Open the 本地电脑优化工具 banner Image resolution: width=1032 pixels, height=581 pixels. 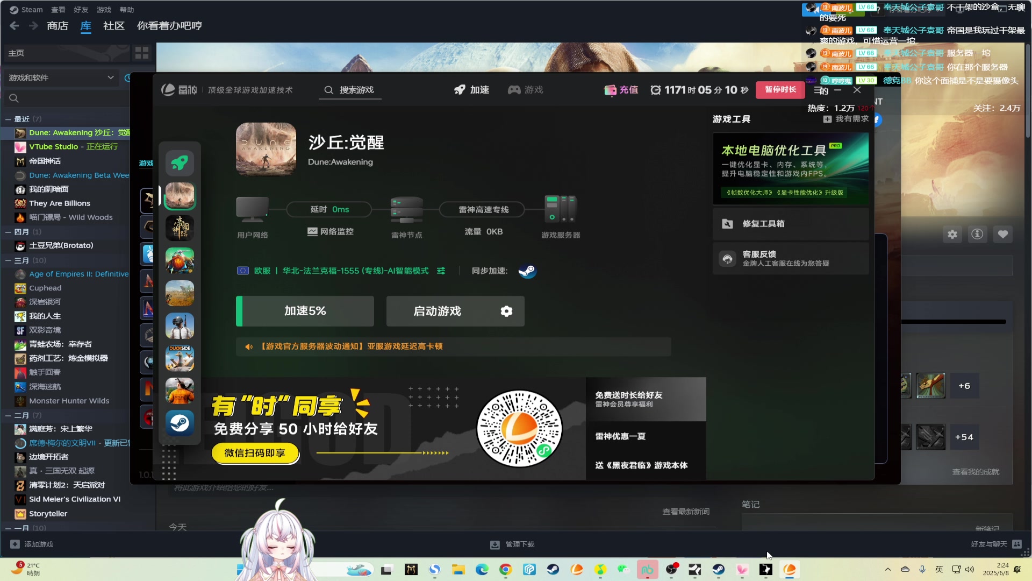click(791, 168)
